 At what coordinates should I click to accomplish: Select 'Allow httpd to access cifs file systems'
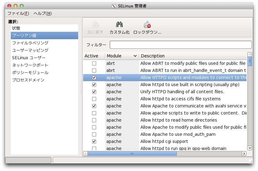180,99
